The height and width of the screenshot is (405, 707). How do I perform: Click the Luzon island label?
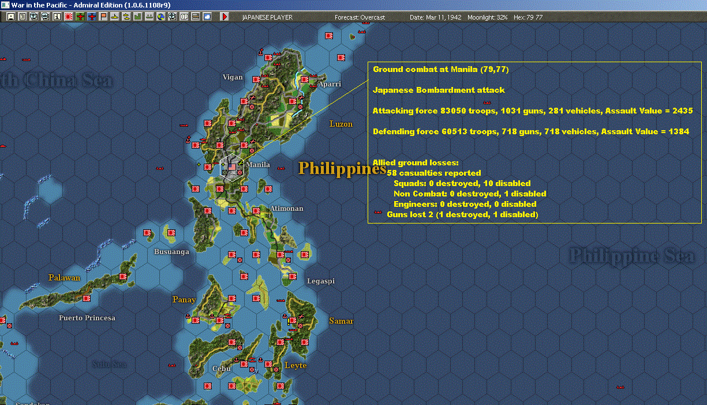click(x=341, y=124)
